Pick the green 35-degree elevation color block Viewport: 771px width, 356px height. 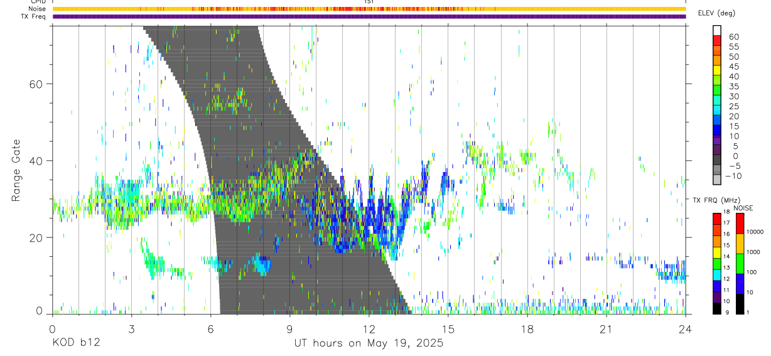click(x=717, y=91)
